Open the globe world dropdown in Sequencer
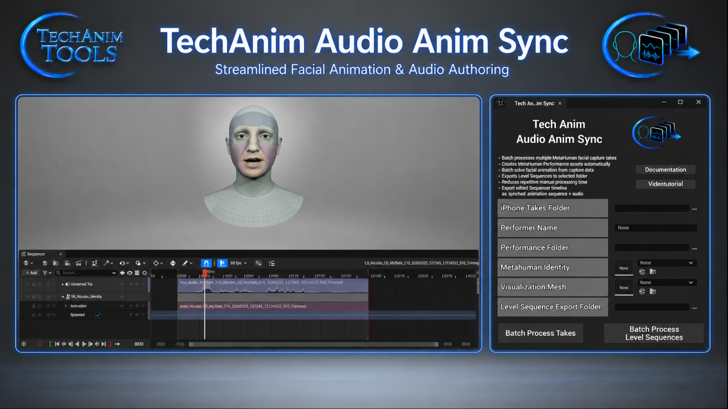This screenshot has width=728, height=409. point(28,263)
